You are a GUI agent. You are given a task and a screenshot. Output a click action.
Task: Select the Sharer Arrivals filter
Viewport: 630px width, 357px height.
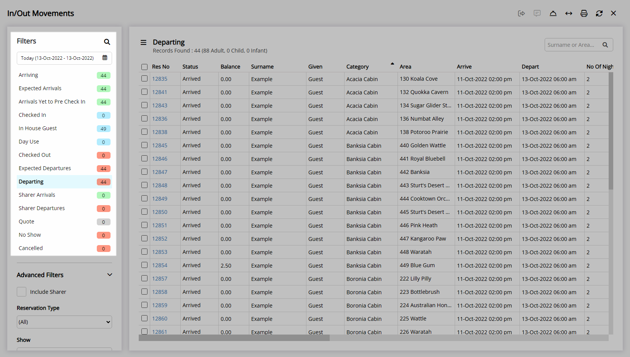tap(64, 195)
